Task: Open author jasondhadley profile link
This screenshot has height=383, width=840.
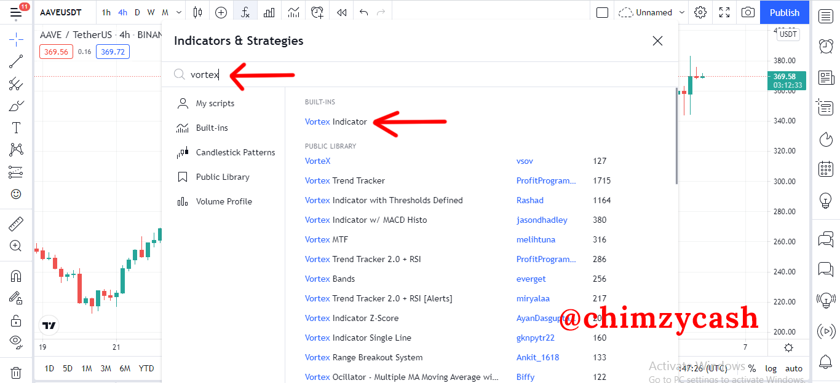Action: pos(542,220)
